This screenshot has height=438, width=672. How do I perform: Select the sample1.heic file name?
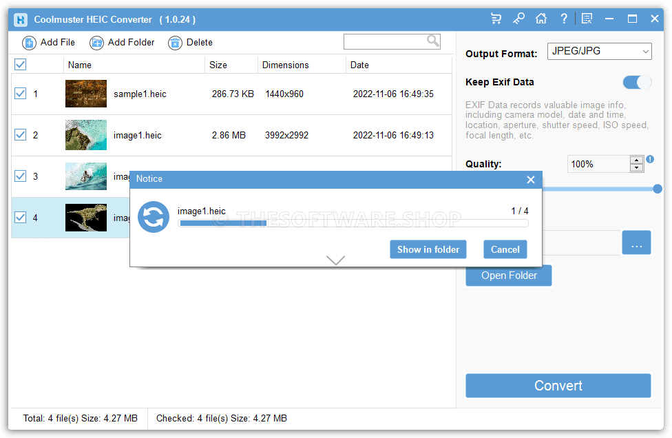140,94
